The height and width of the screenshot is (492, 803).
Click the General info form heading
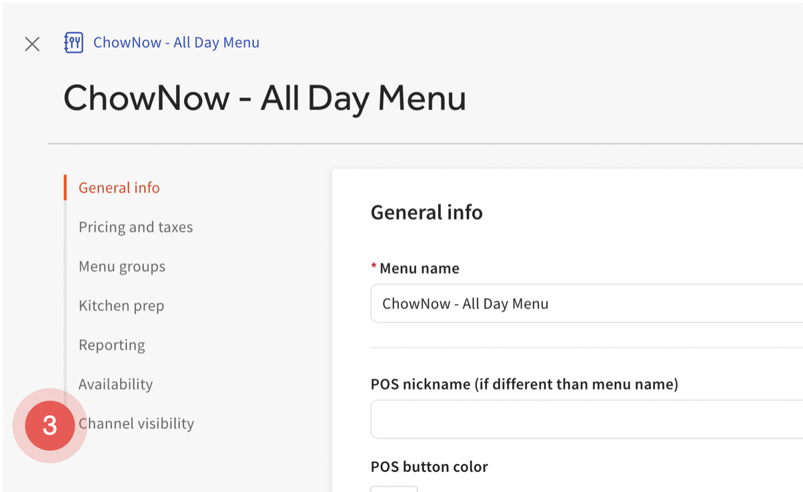[426, 212]
